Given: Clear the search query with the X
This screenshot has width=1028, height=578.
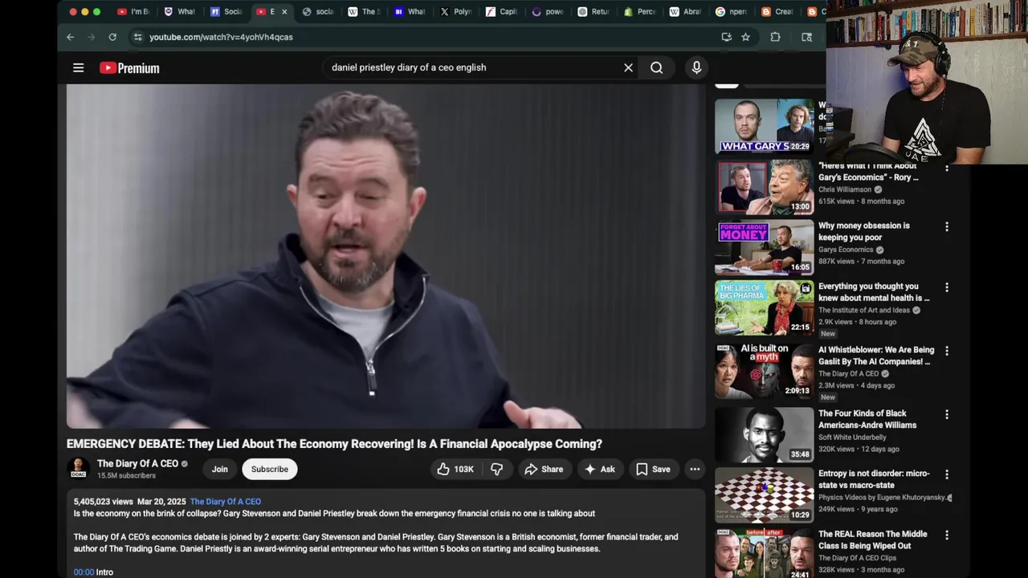Looking at the screenshot, I should (x=628, y=68).
